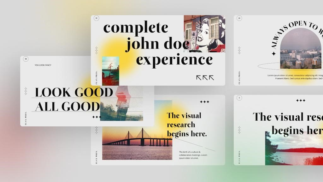323x182 pixels.
Task: Select the pop-art comic woman mural photo
Action: pos(204,33)
